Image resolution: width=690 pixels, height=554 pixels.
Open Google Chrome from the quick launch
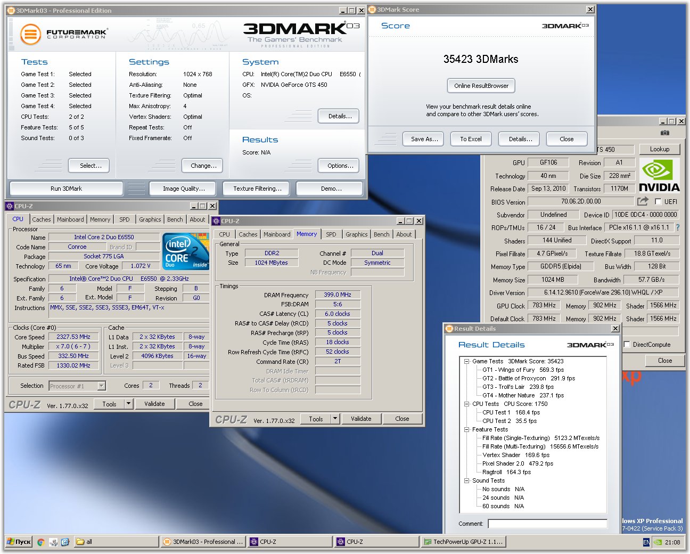(40, 542)
